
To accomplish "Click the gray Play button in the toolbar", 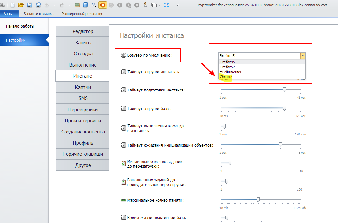I will pyautogui.click(x=120, y=5).
